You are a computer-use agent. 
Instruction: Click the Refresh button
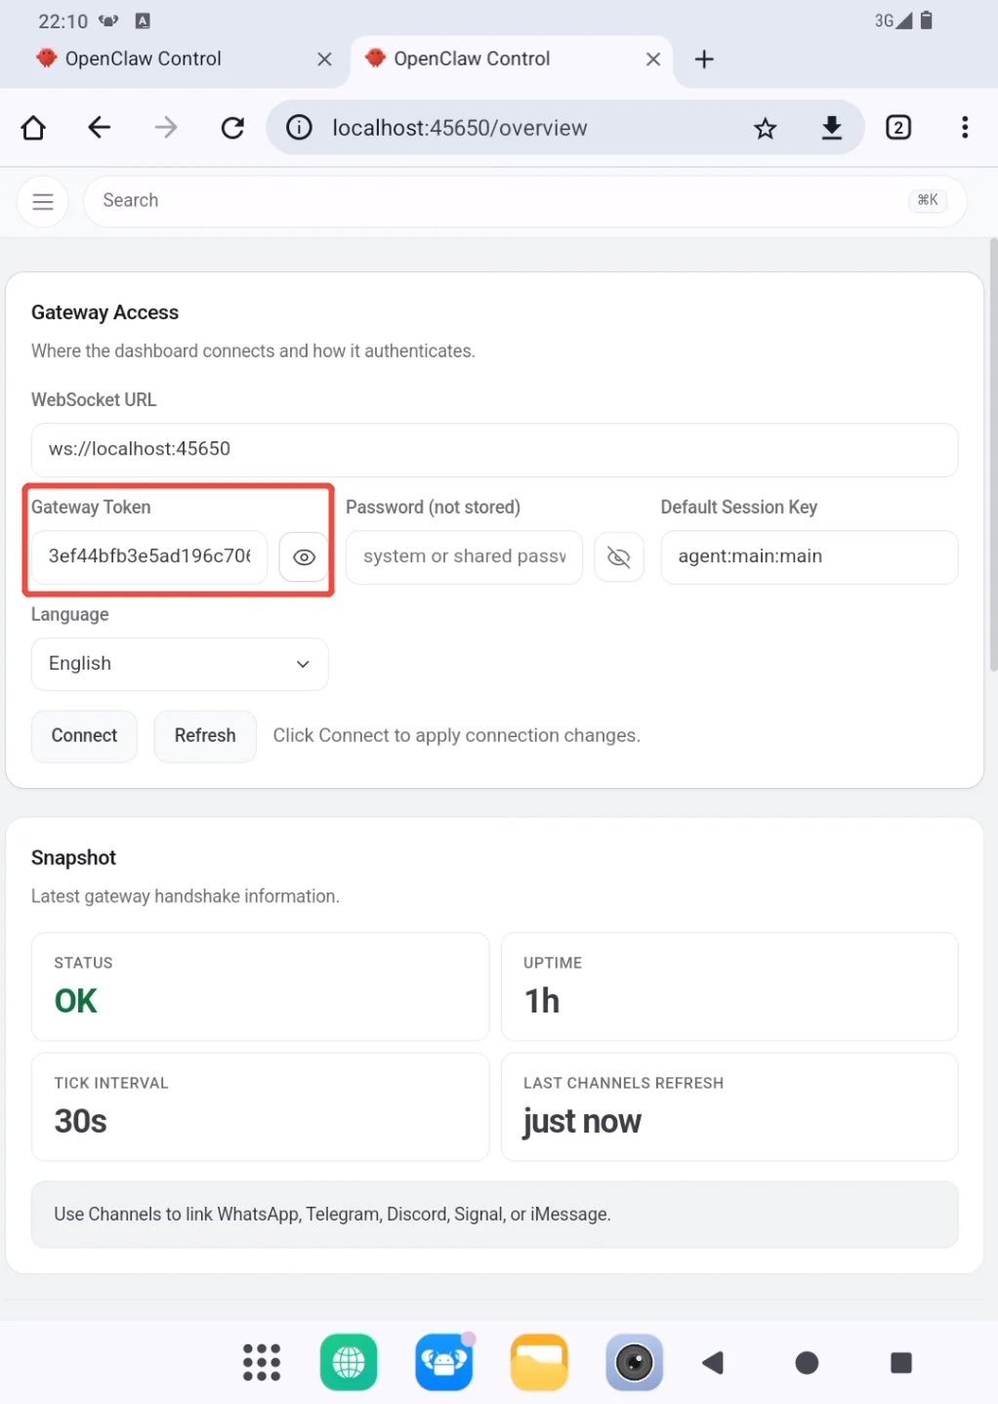pyautogui.click(x=205, y=736)
